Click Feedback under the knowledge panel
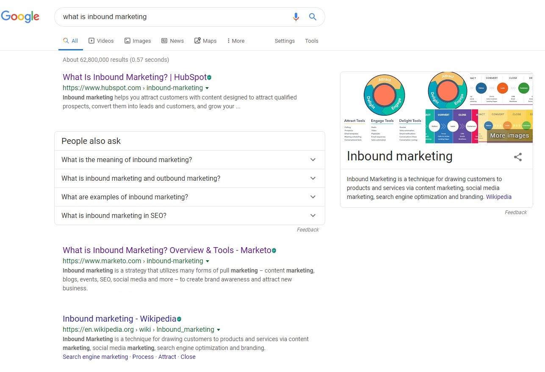 coord(516,212)
